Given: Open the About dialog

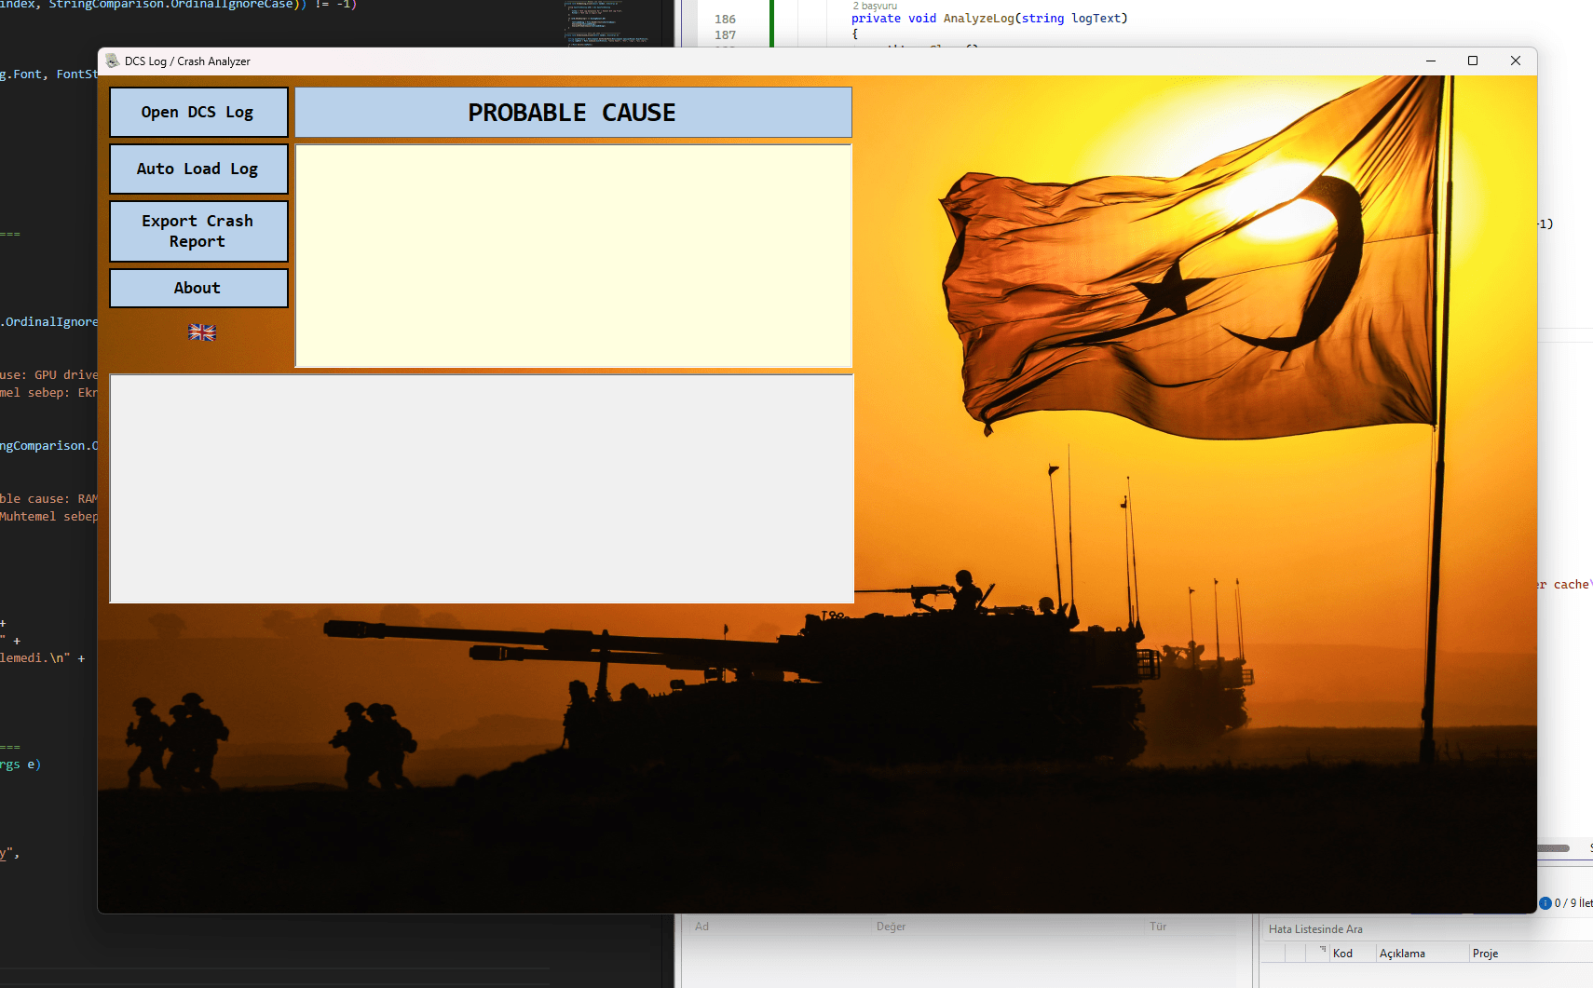Looking at the screenshot, I should (x=198, y=288).
